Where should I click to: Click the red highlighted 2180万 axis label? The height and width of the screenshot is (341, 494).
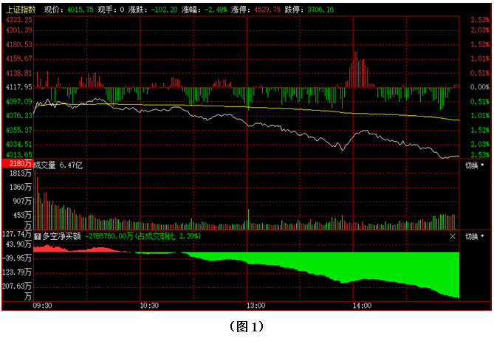[16, 162]
